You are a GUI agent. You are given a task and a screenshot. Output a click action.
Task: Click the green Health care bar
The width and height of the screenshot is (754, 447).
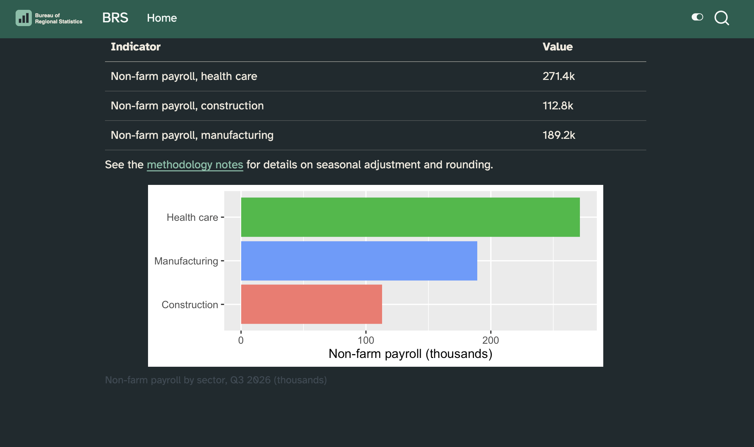[410, 217]
